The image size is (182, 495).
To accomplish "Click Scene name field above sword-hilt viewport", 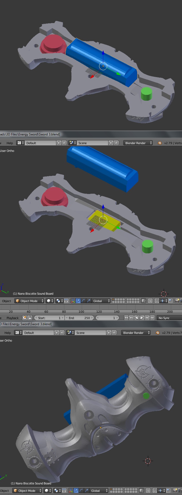I will click(91, 333).
